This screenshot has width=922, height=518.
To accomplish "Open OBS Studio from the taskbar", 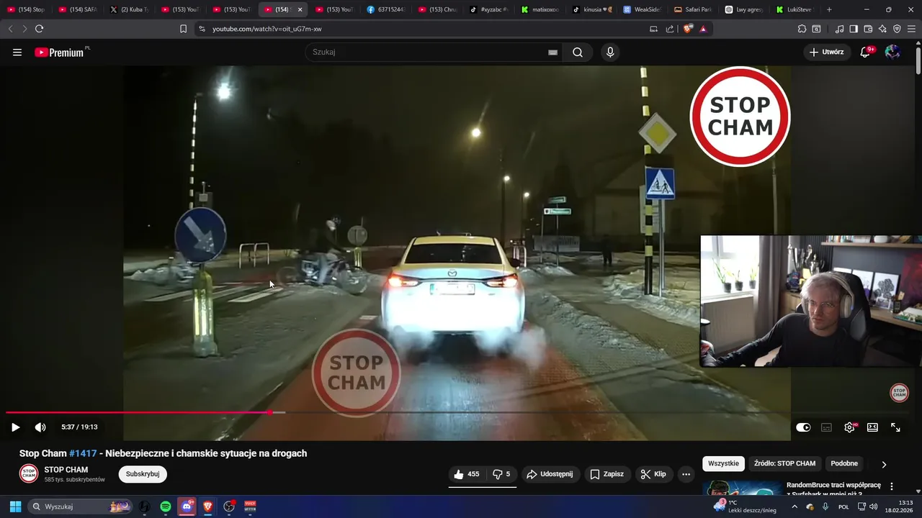I will (x=229, y=506).
